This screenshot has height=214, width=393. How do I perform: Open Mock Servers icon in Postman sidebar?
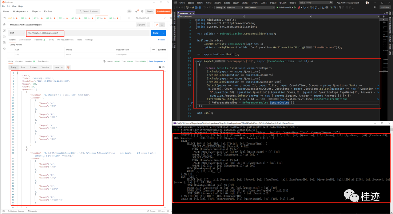click(4, 37)
